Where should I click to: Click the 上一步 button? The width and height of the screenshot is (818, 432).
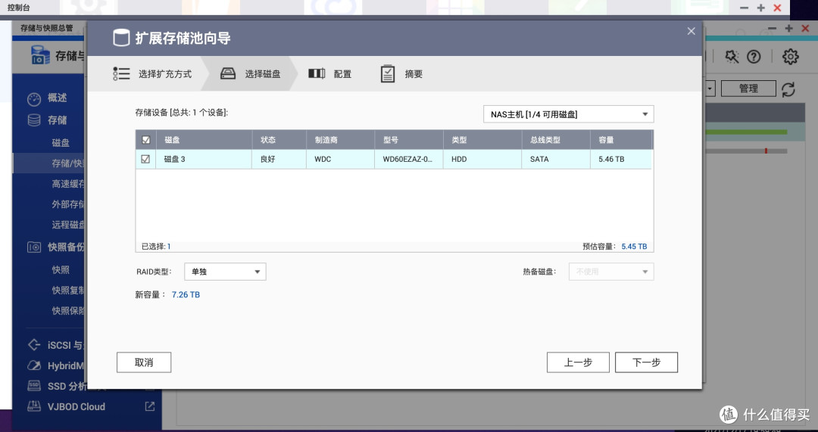click(577, 362)
